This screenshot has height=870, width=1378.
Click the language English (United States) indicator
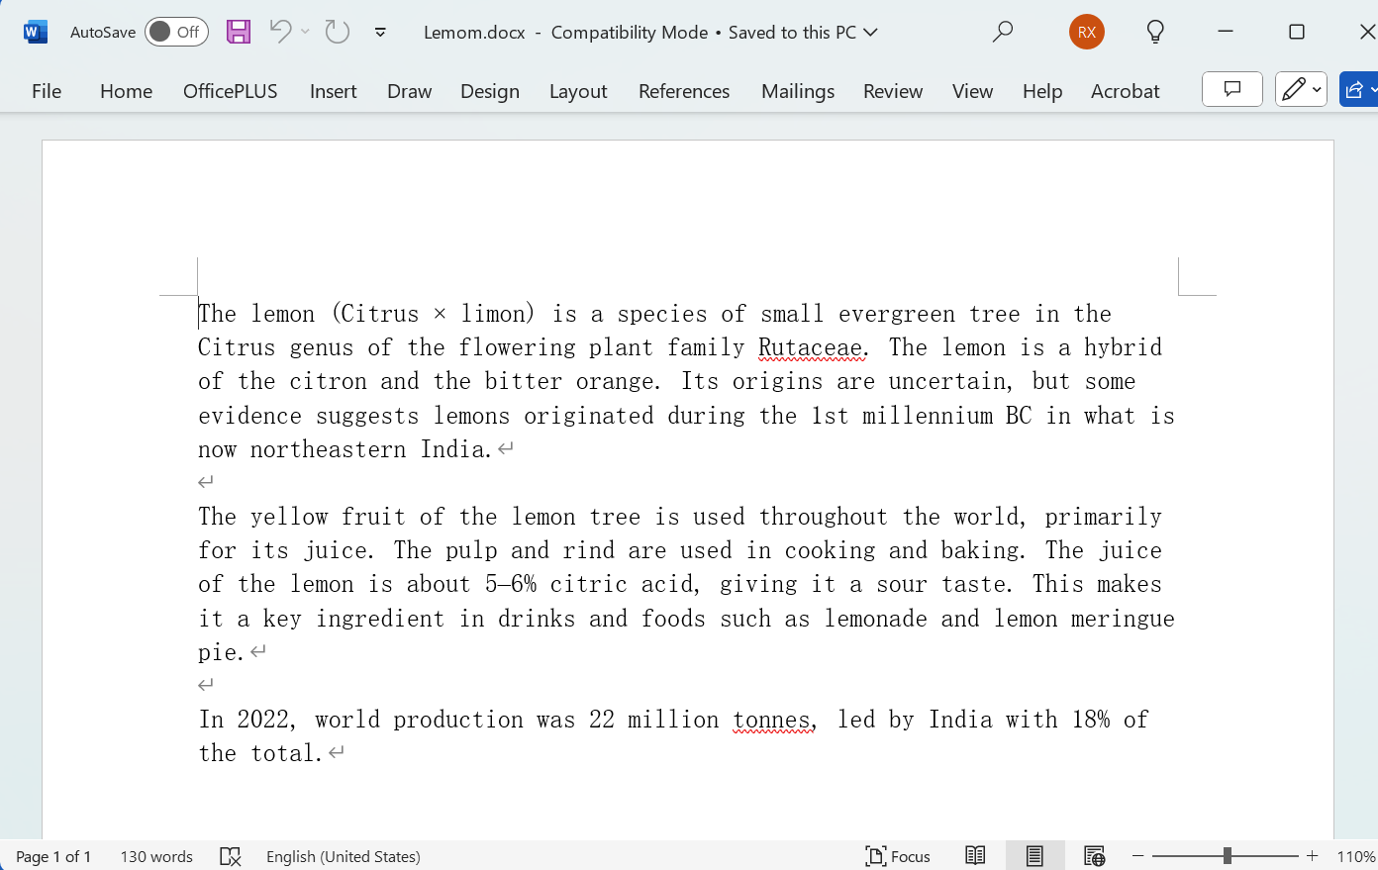343,855
